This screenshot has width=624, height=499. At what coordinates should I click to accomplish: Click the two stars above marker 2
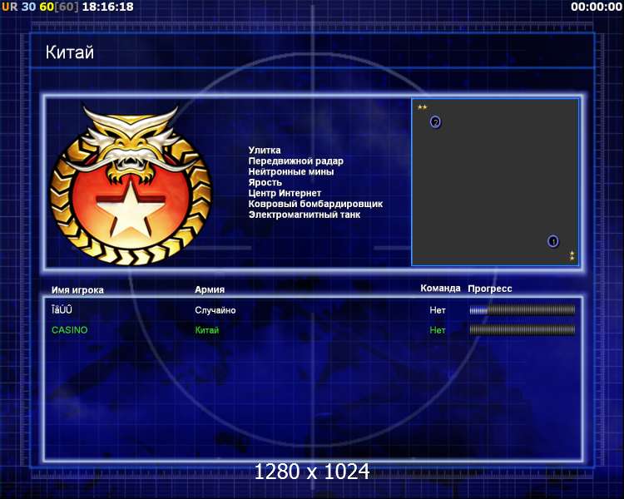pos(422,107)
